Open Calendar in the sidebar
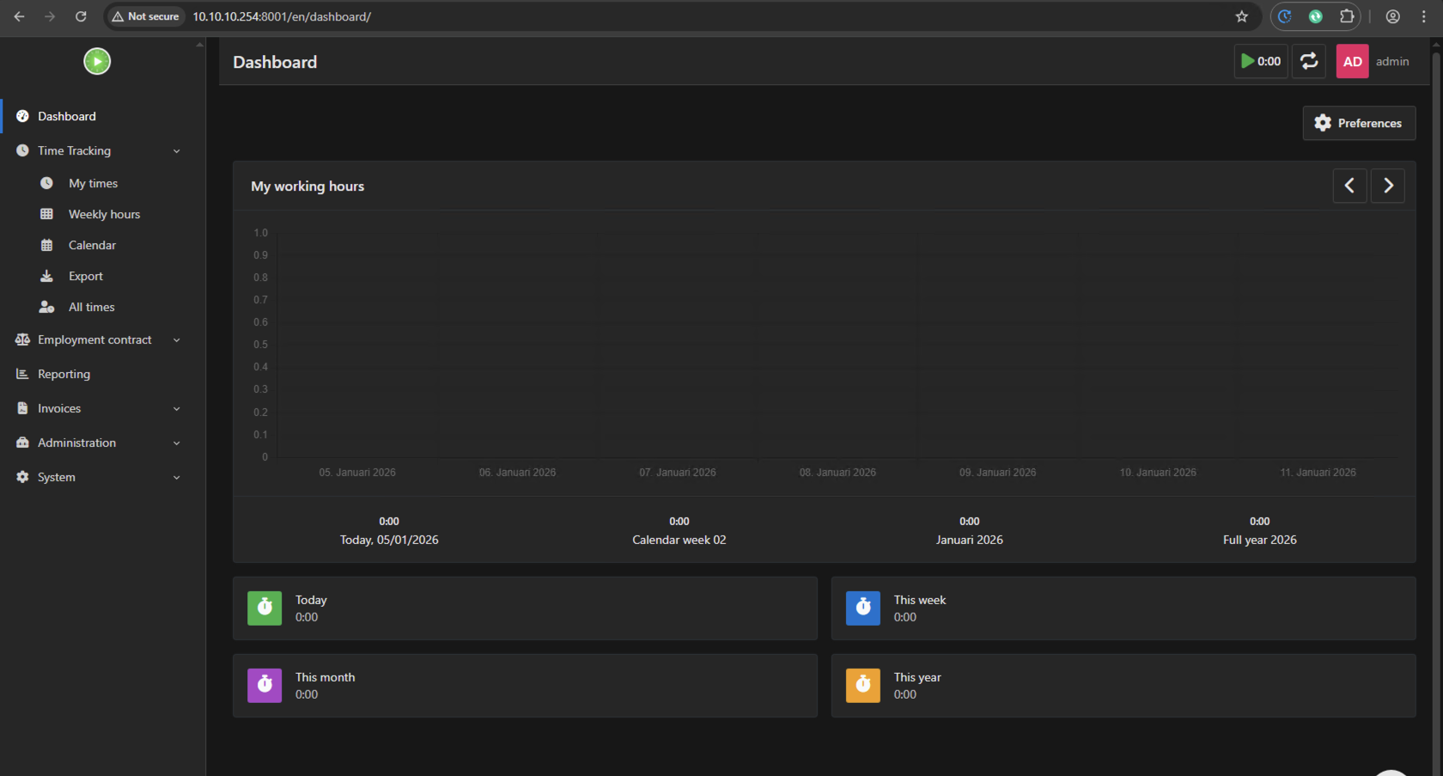The width and height of the screenshot is (1443, 776). (92, 245)
